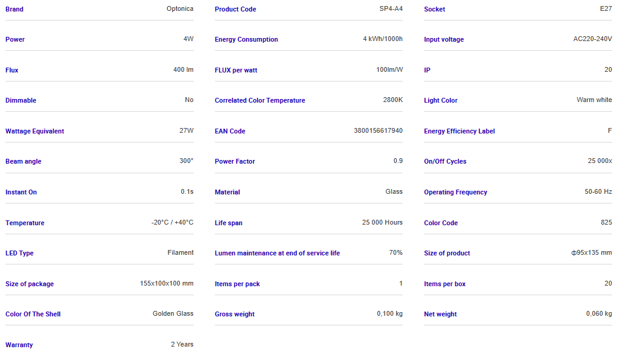
Task: Click the Lumen maintenance at end of service life label
Action: [x=277, y=254]
